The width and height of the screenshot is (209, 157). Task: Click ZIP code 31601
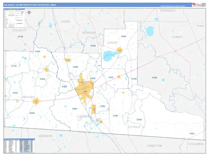pos(75,109)
